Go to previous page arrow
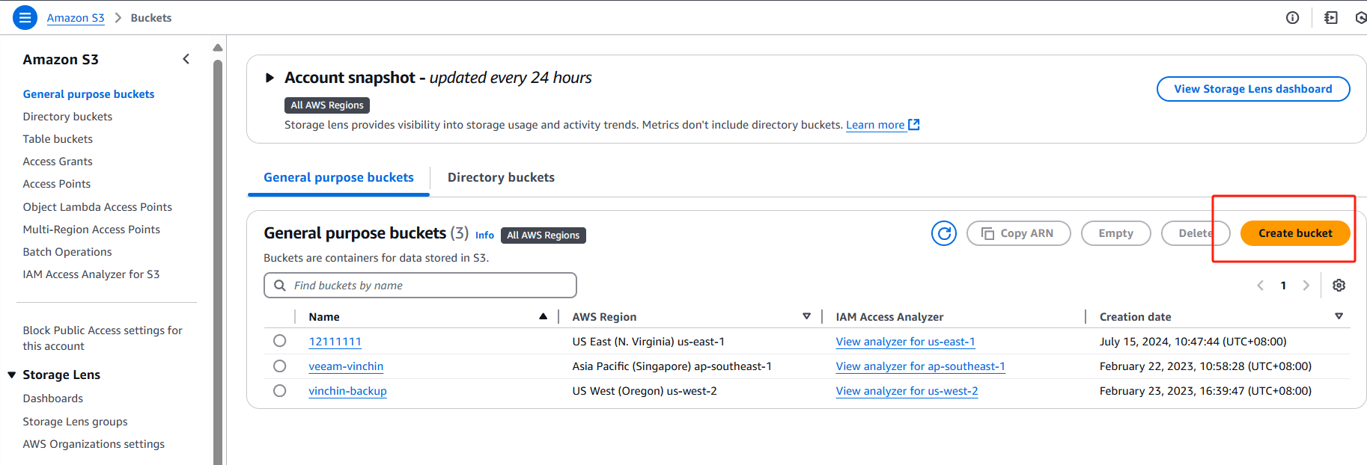This screenshot has height=465, width=1367. (x=1260, y=286)
